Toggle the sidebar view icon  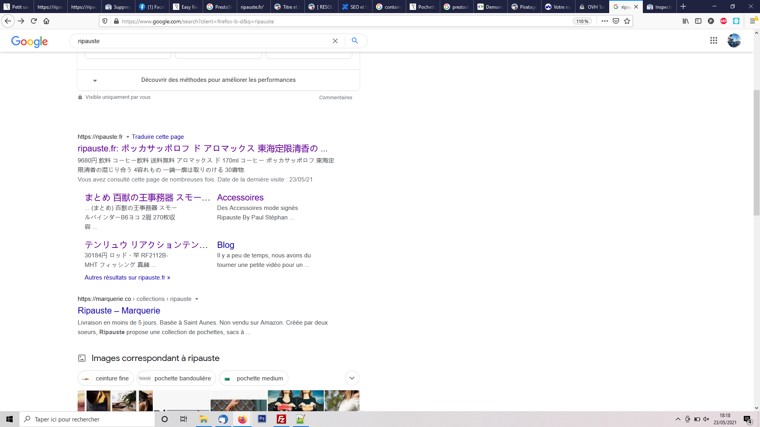pos(698,21)
